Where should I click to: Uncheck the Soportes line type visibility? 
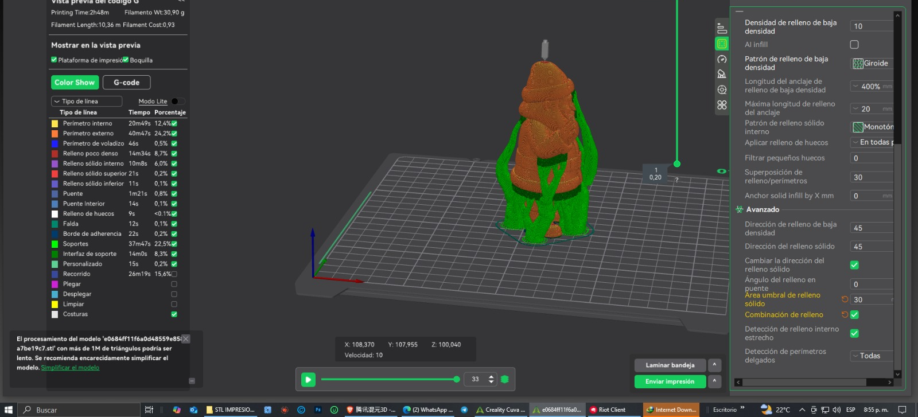[x=174, y=244]
